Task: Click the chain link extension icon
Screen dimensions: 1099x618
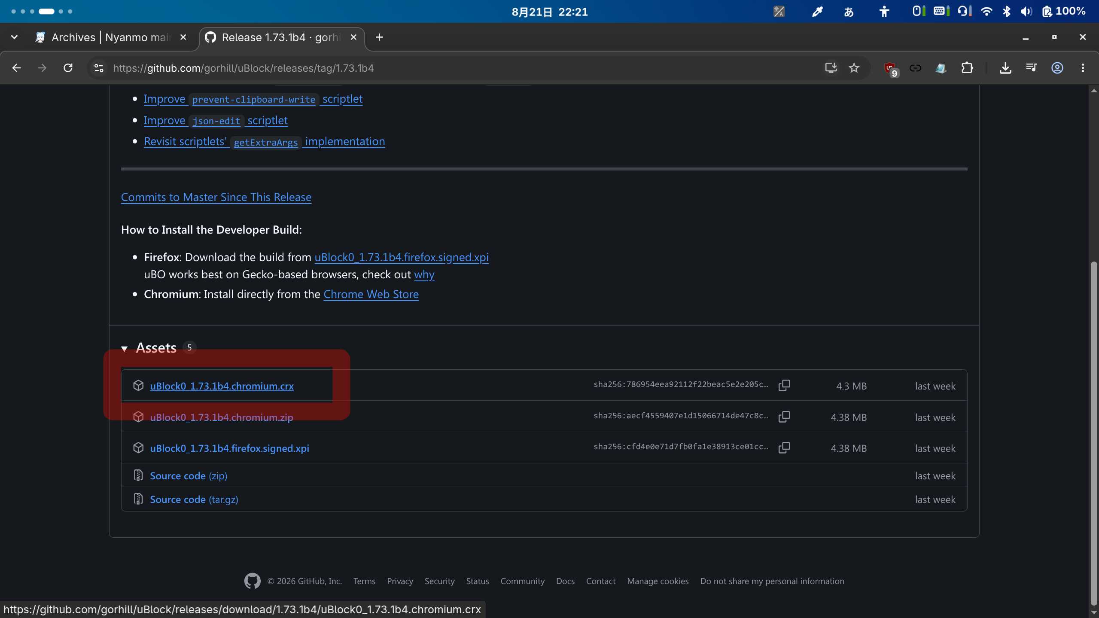Action: coord(915,68)
